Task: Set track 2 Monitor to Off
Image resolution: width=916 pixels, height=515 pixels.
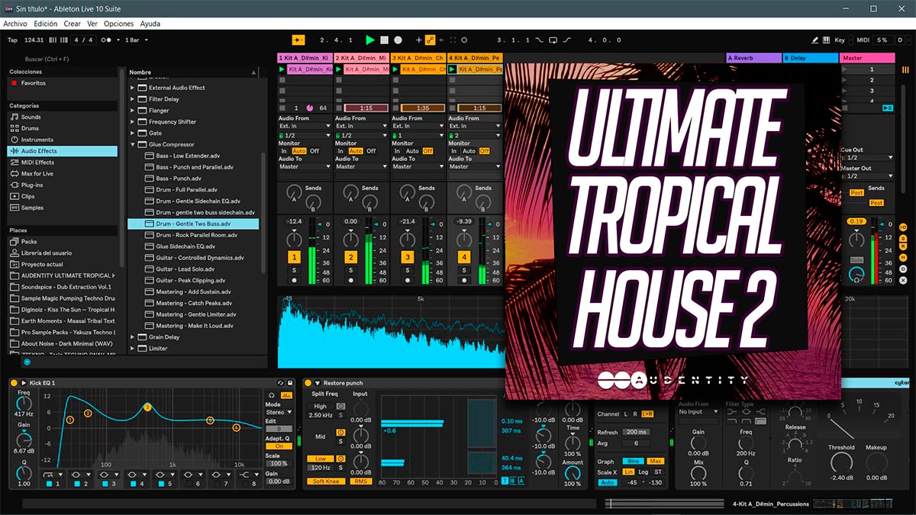Action: tap(371, 151)
